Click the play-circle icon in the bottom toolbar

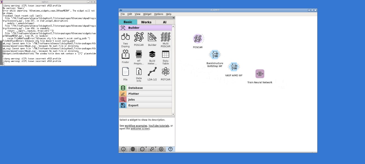(161, 149)
